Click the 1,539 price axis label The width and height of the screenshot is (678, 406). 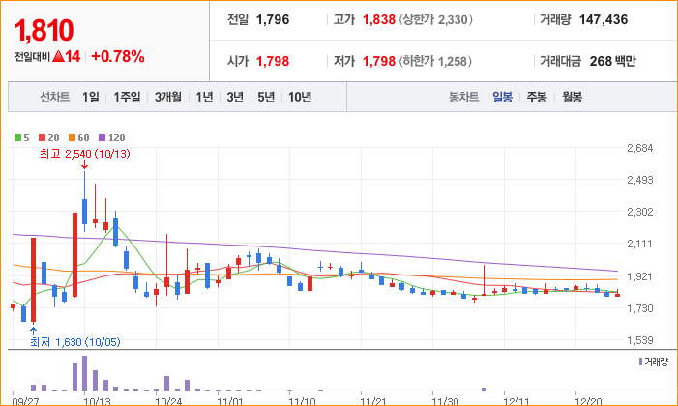click(x=640, y=340)
